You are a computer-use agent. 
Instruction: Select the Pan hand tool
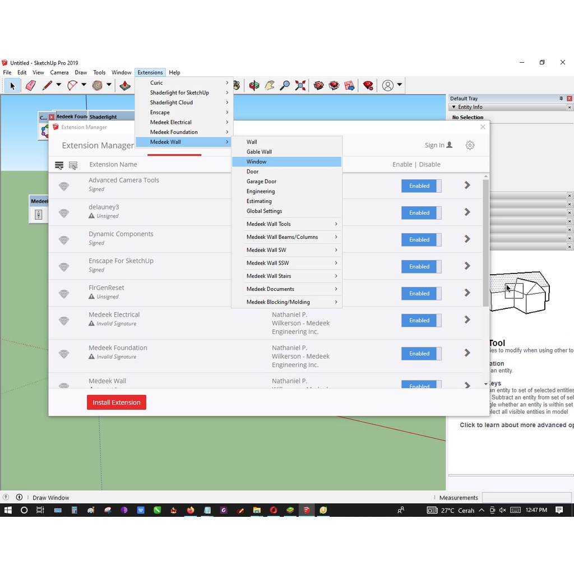pos(270,85)
